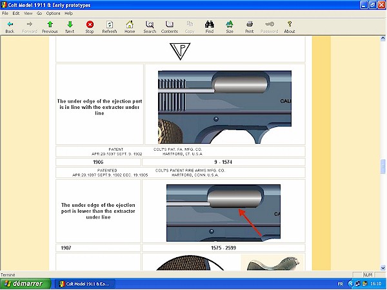Click the VP triangle proof mark image

coord(180,51)
